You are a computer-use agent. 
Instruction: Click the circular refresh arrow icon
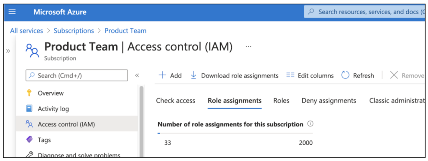(345, 75)
